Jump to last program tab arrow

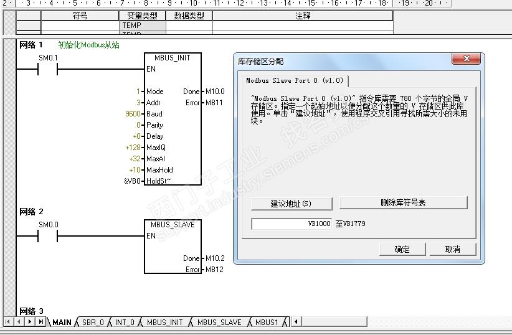[40, 322]
